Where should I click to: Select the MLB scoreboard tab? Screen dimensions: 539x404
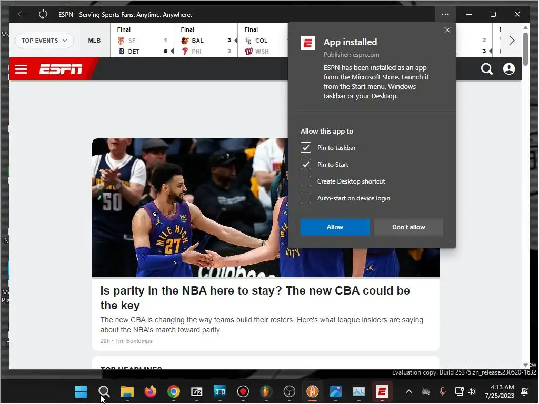point(94,41)
